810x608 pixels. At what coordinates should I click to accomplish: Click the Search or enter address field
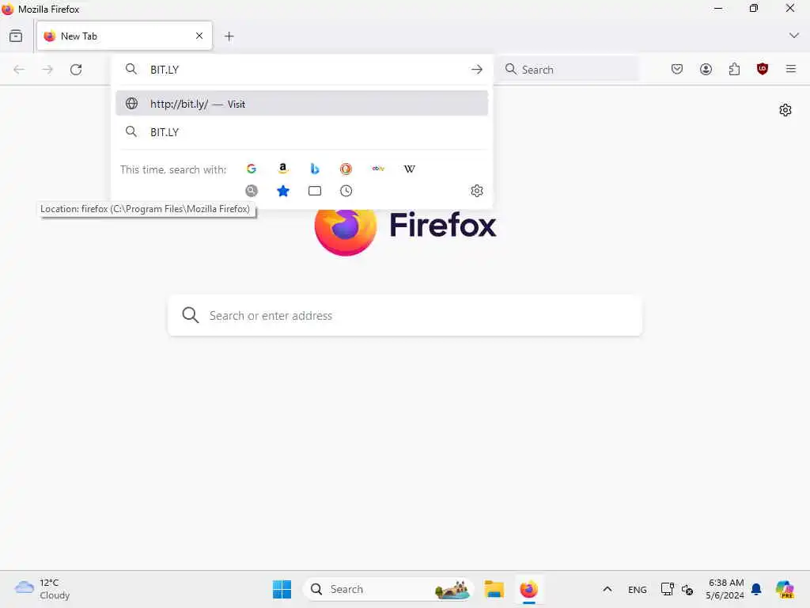[406, 315]
